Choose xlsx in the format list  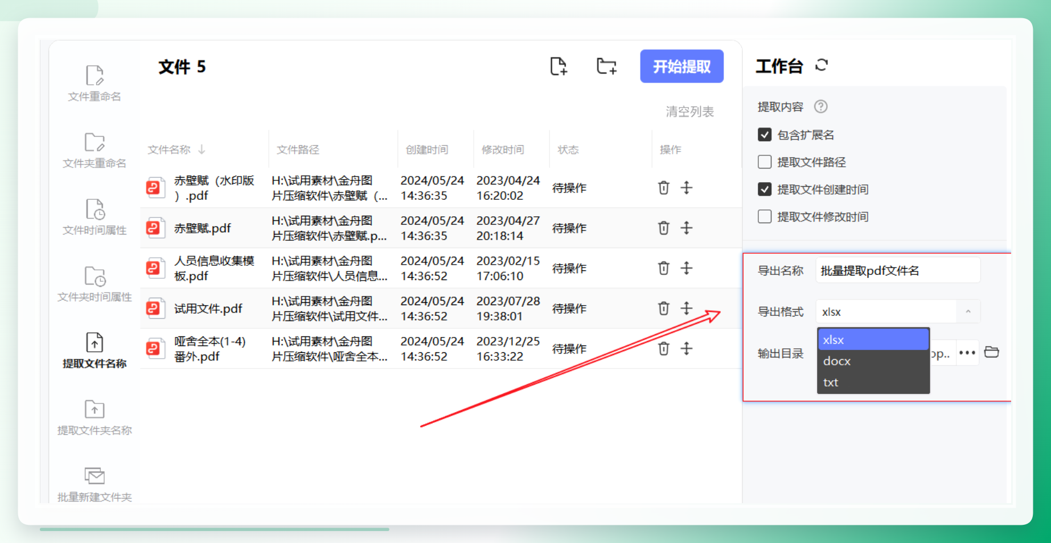click(x=873, y=340)
